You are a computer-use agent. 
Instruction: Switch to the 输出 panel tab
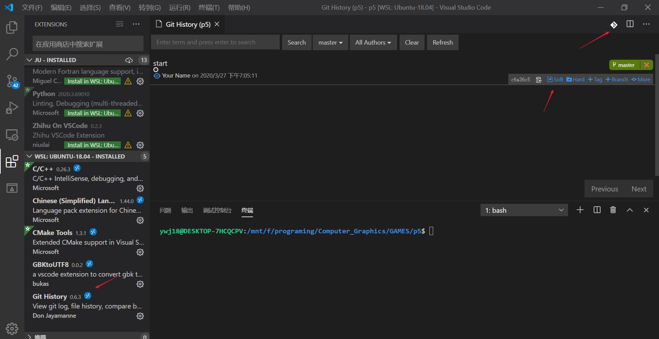187,210
